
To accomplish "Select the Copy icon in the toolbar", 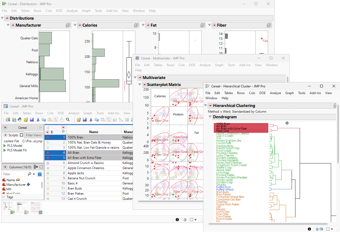I will 44,120.
